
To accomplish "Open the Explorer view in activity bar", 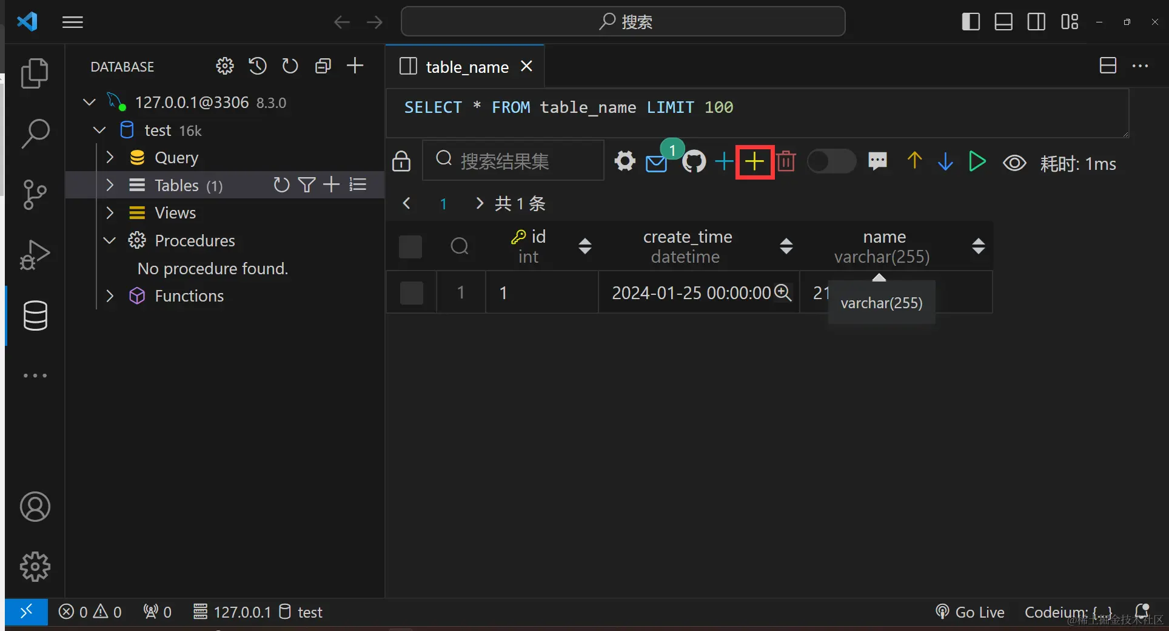I will [35, 73].
